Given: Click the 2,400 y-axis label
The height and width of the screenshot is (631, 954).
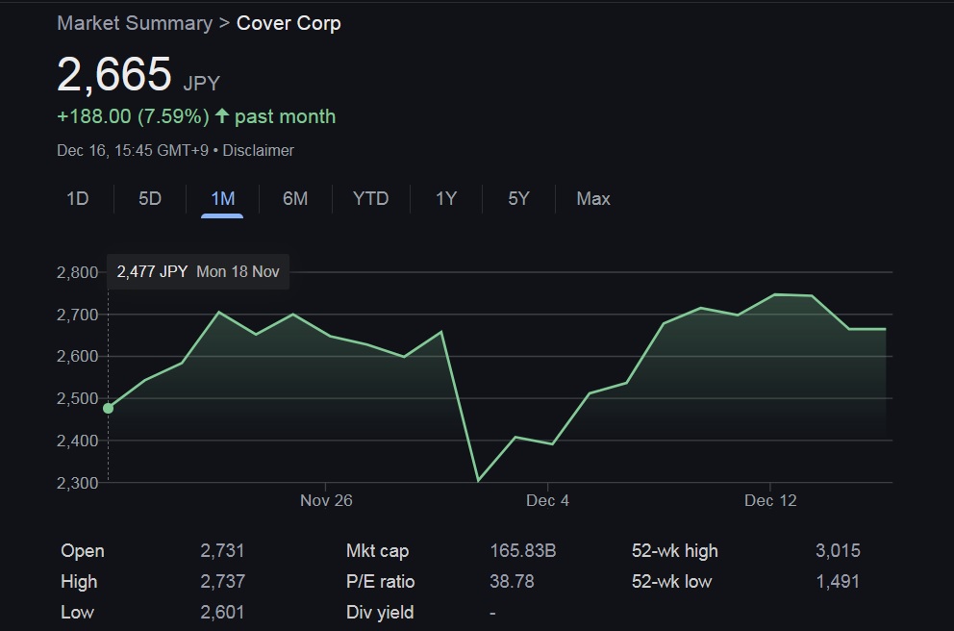Looking at the screenshot, I should point(77,441).
